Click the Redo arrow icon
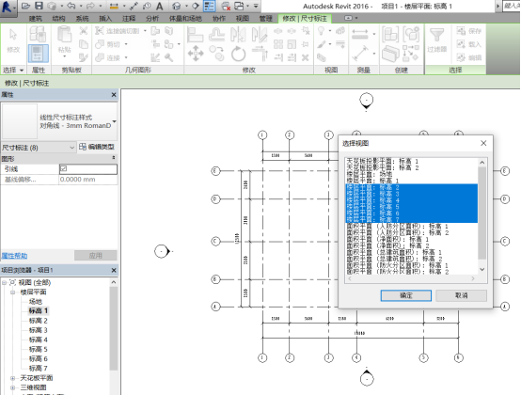This screenshot has height=395, width=521. [x=90, y=6]
